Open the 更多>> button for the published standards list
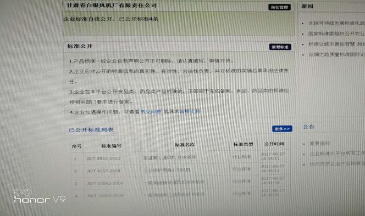The width and height of the screenshot is (365, 216). point(282,129)
